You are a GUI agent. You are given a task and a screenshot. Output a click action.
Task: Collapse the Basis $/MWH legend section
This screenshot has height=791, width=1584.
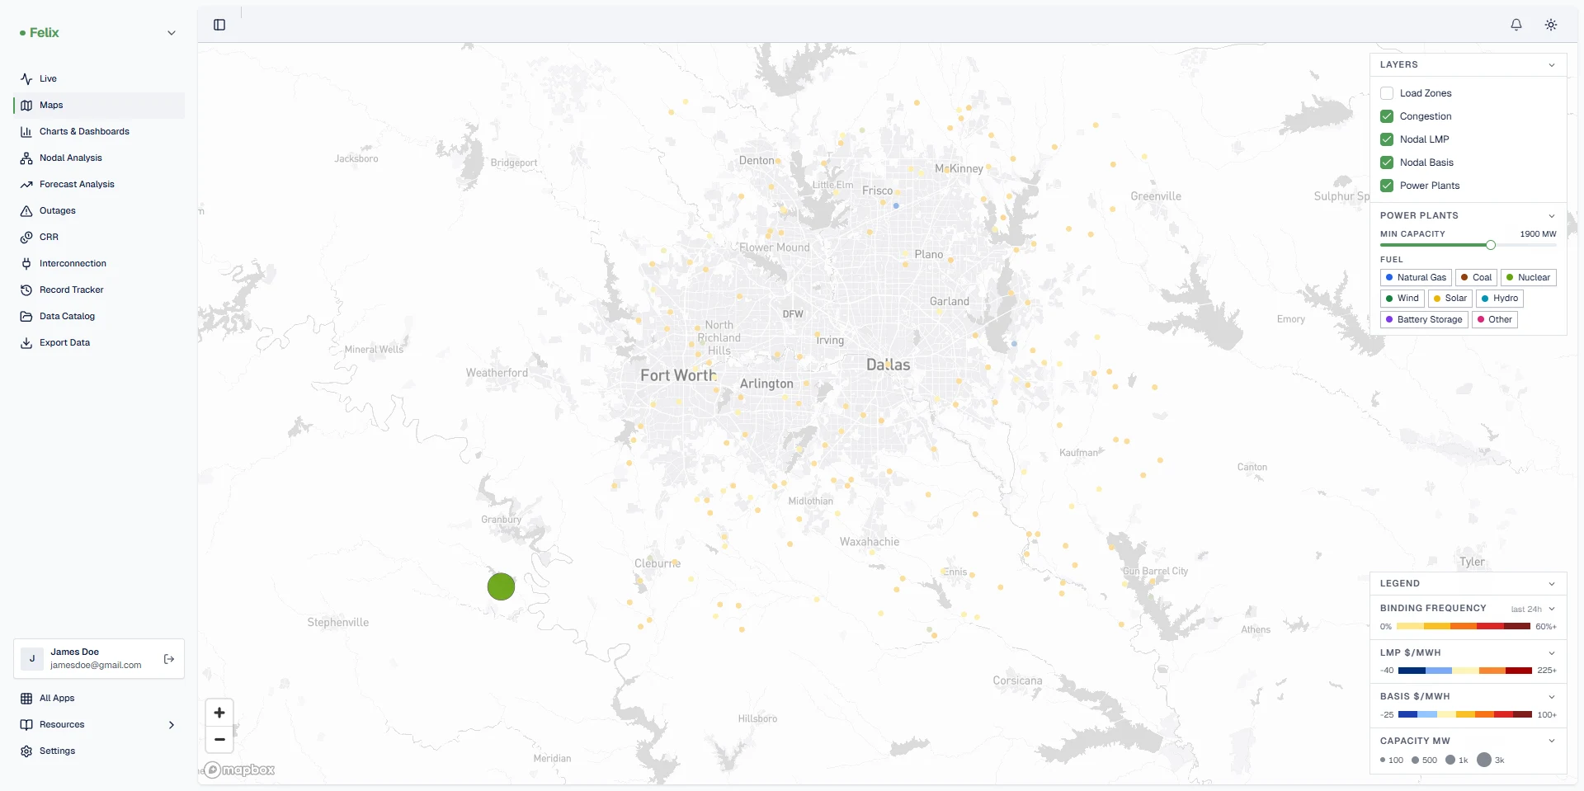point(1552,697)
